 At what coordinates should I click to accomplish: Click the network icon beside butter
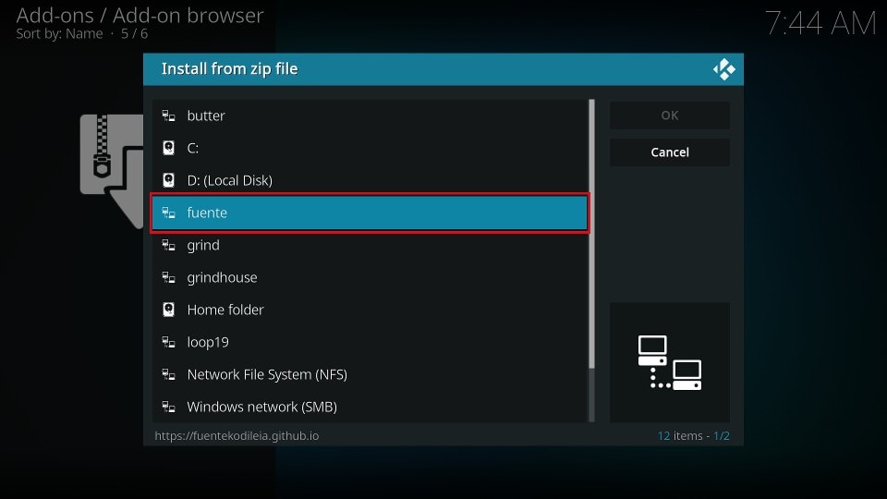click(168, 116)
